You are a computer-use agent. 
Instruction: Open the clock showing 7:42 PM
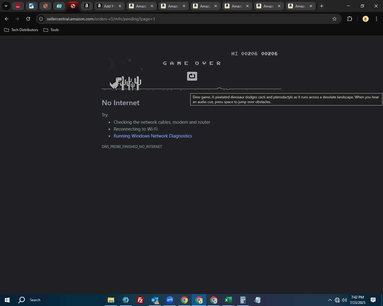point(358,300)
